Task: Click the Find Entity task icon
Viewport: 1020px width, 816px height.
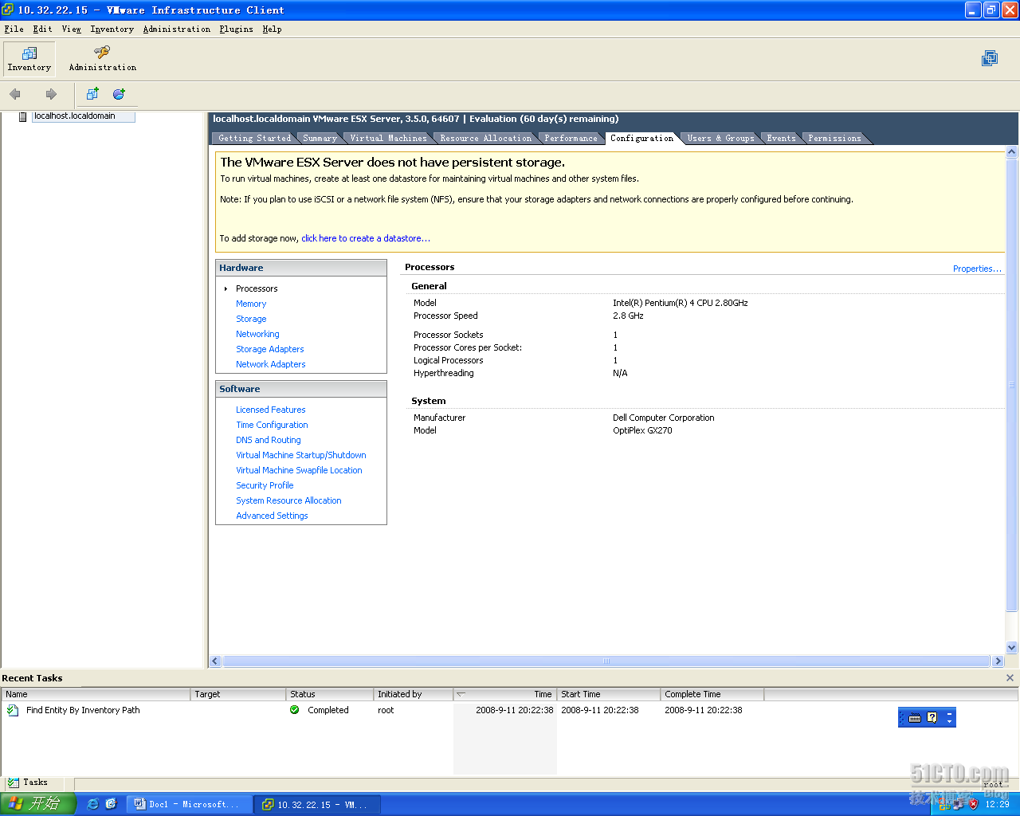Action: coord(13,710)
